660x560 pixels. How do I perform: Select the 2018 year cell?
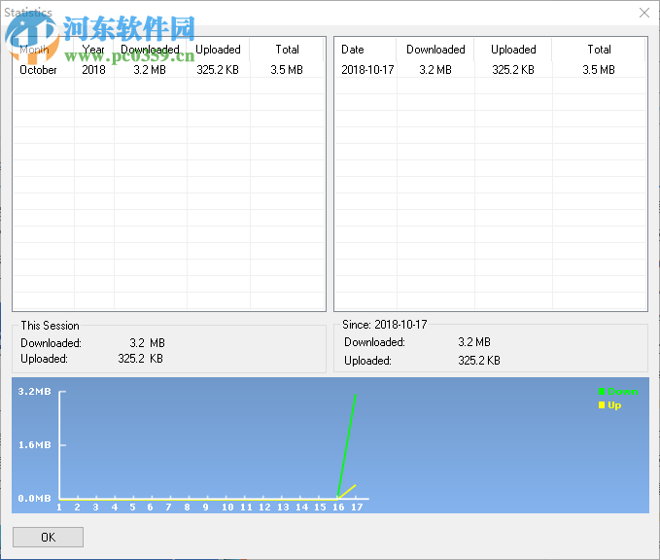pyautogui.click(x=93, y=69)
